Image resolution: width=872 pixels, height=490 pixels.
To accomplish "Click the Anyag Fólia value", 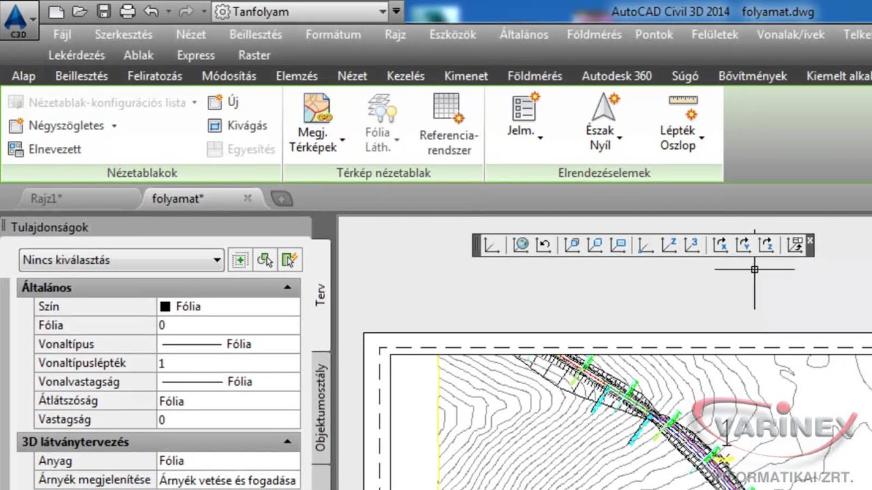I will [x=228, y=461].
